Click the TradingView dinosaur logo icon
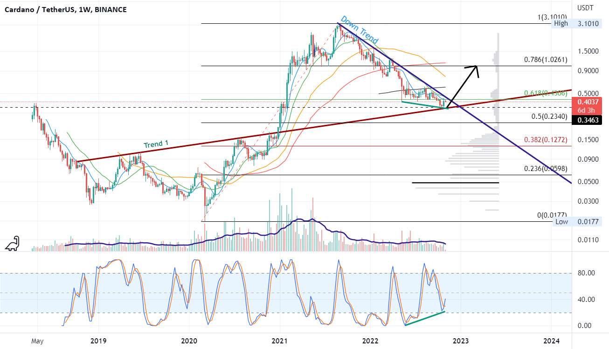 point(12,243)
